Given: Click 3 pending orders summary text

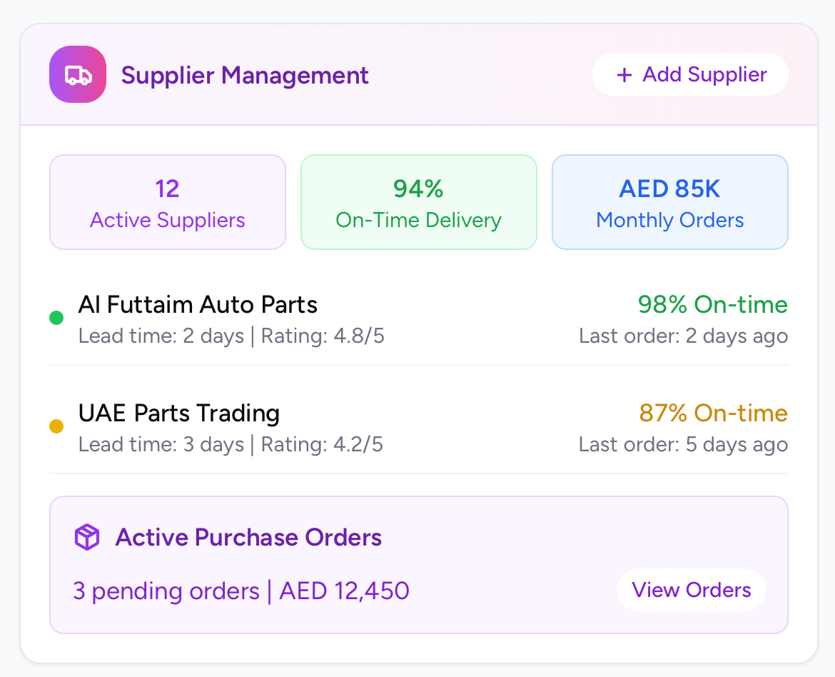Looking at the screenshot, I should 241,591.
